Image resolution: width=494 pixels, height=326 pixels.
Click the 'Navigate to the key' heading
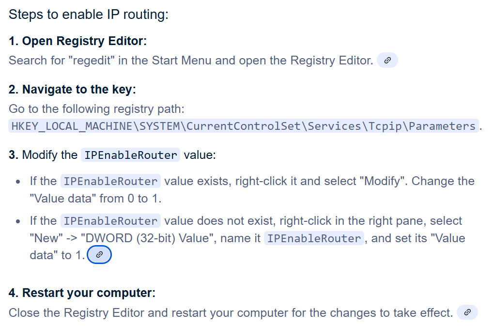[72, 89]
